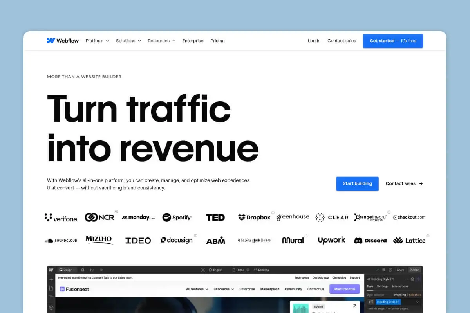Click the Share button in Designer

(x=400, y=270)
